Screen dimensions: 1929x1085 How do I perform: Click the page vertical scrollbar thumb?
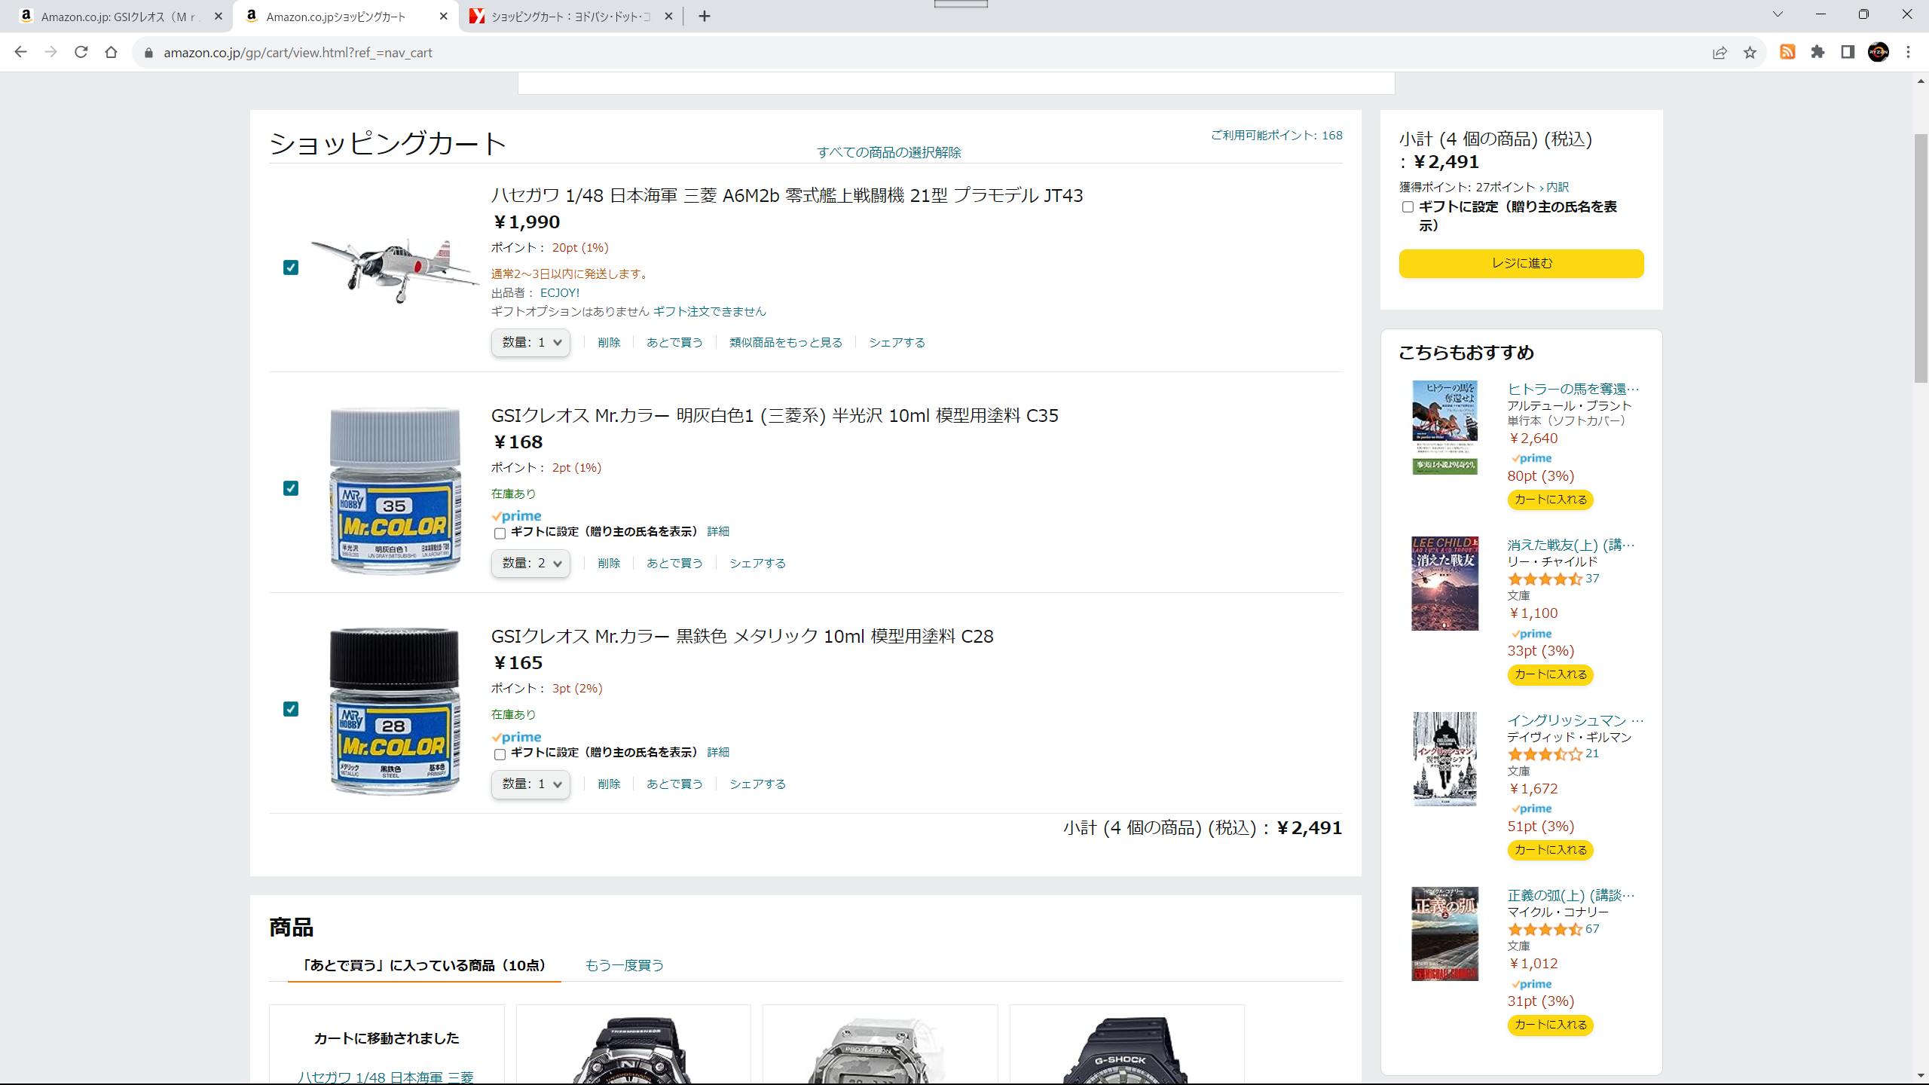point(1921,258)
